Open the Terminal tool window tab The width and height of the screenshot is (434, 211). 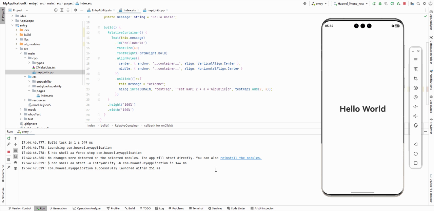point(196,208)
